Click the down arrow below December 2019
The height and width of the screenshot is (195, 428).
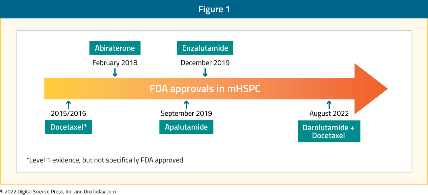point(205,72)
